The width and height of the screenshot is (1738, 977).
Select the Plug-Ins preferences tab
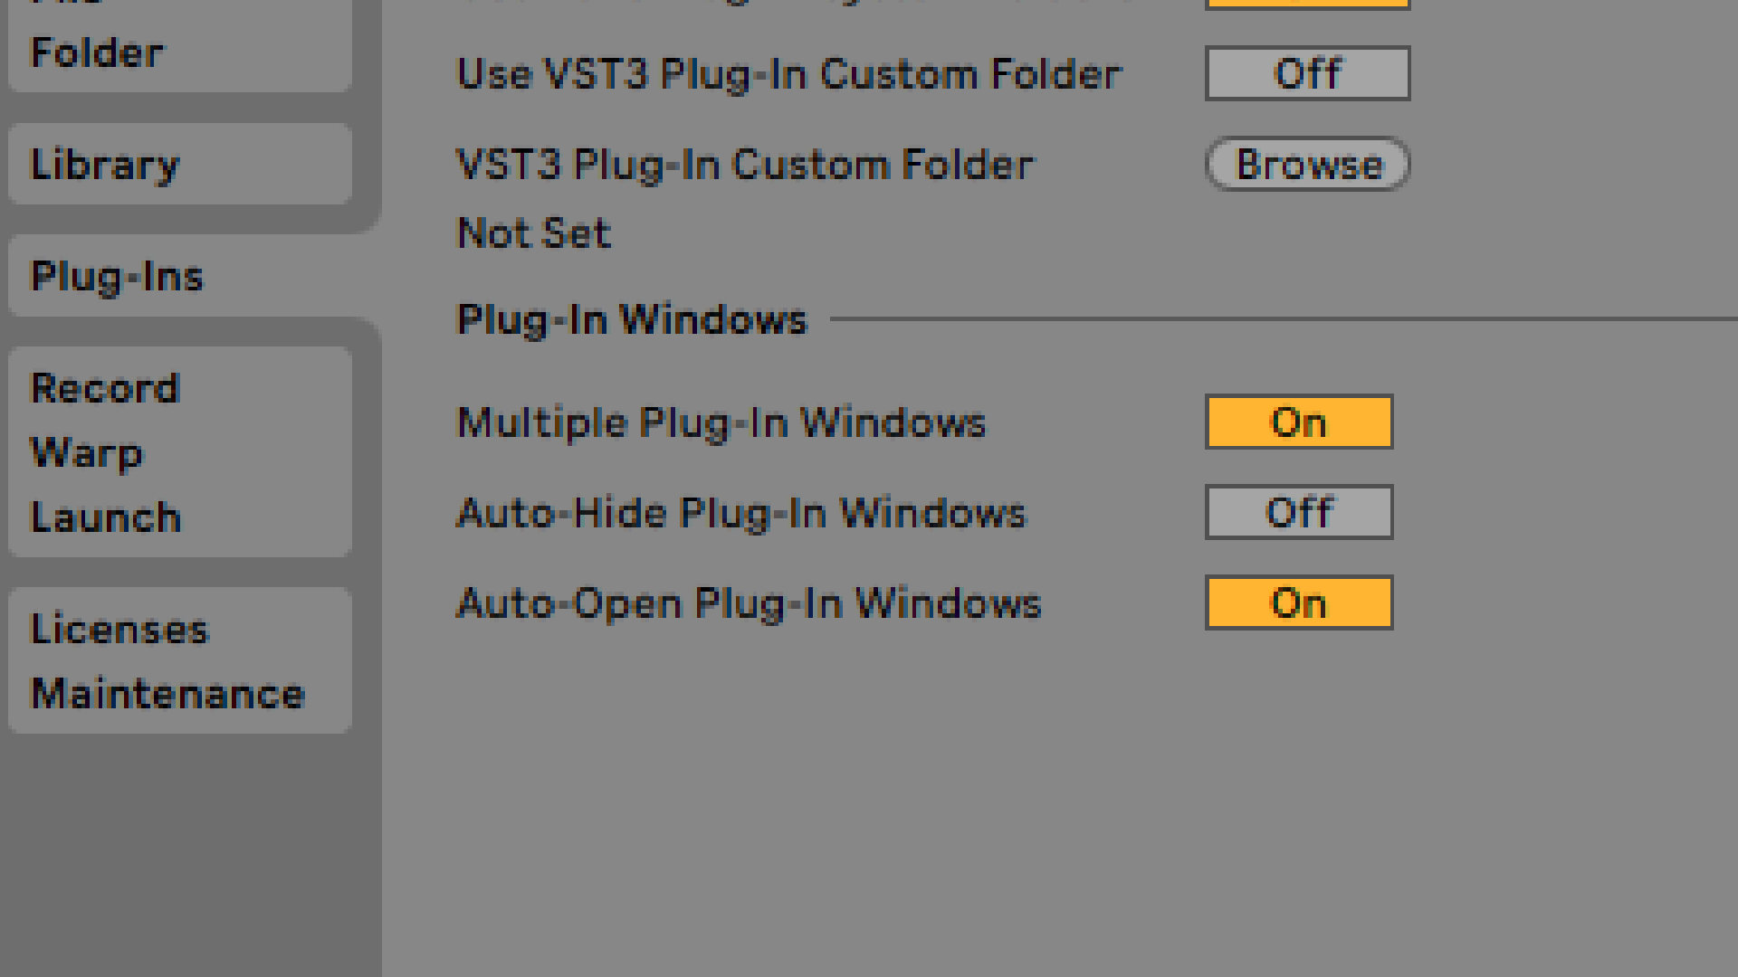click(x=117, y=277)
